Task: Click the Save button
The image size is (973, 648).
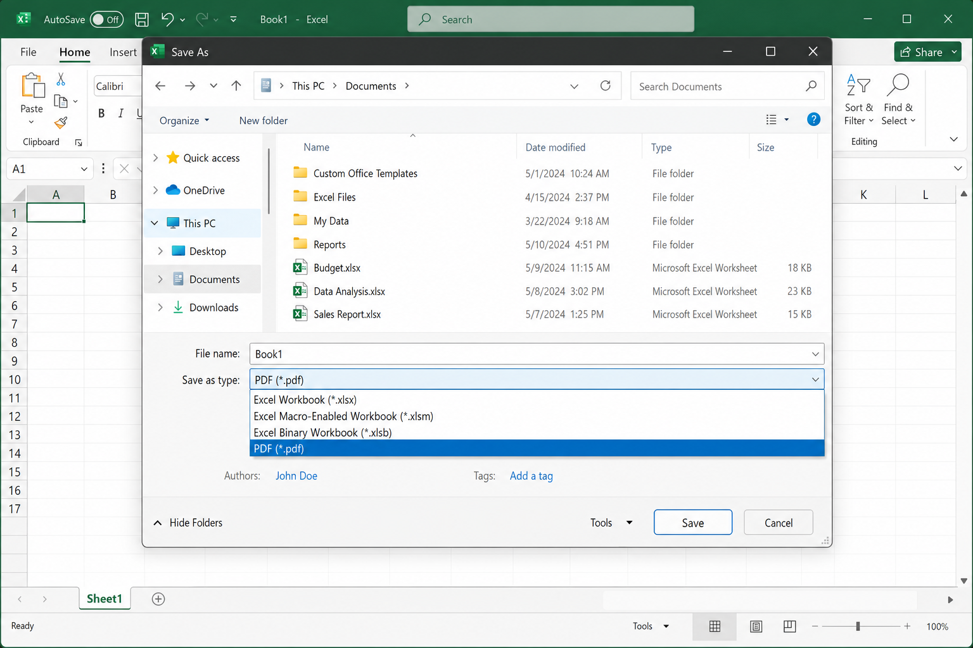Action: tap(693, 523)
